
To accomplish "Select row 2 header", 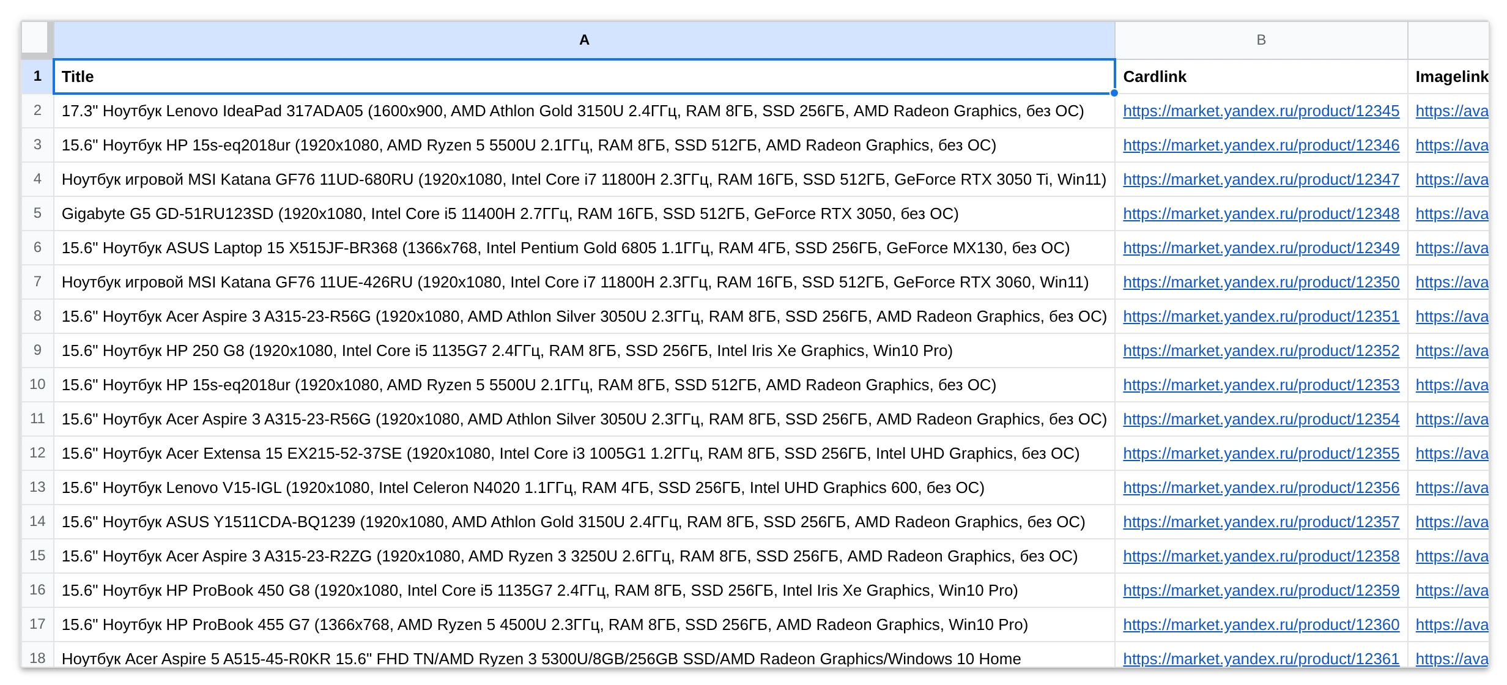I will coord(37,111).
